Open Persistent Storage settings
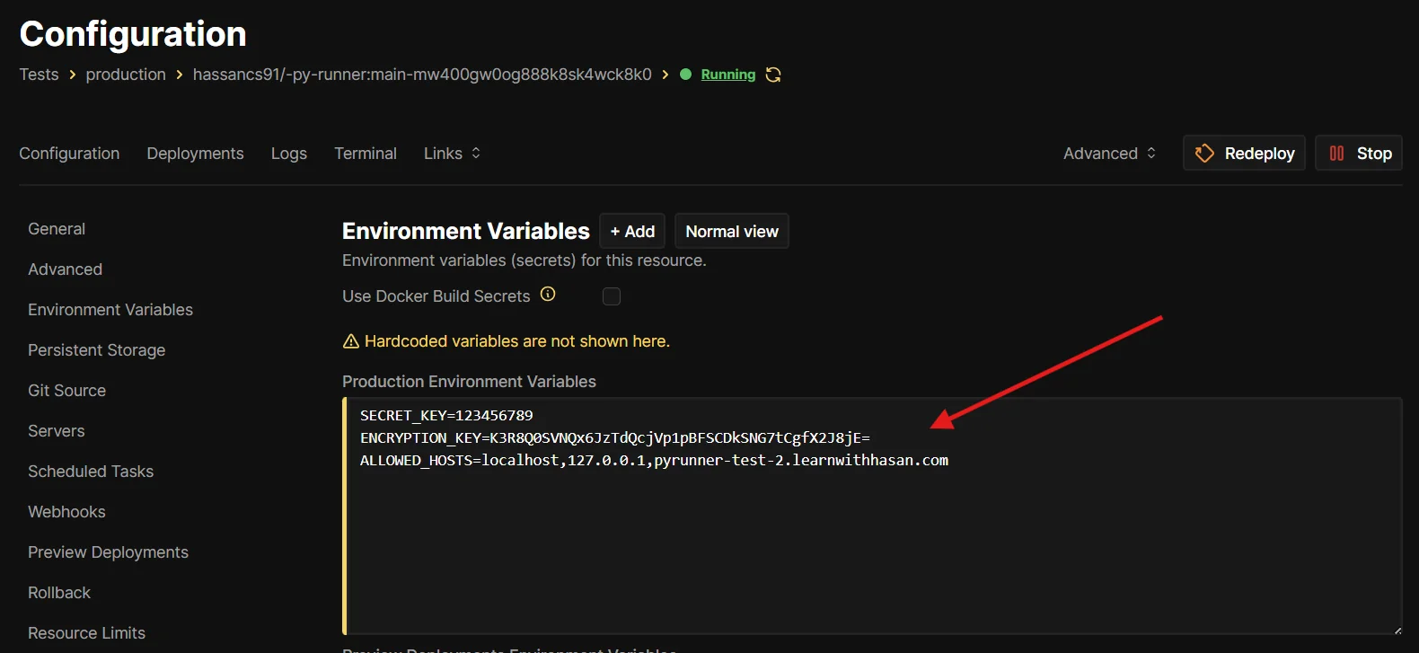This screenshot has width=1419, height=653. [x=96, y=350]
